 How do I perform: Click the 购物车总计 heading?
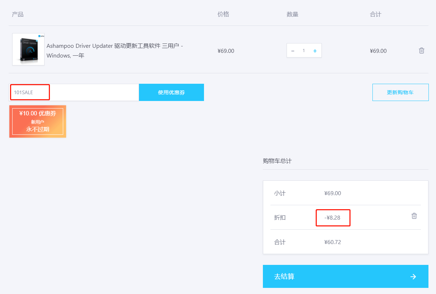coord(277,161)
